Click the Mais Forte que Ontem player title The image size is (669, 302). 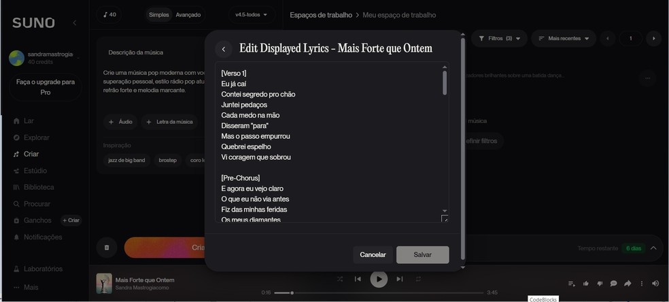[x=145, y=280]
